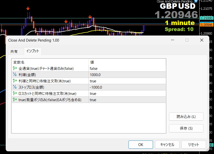Select the 利確と同時に待機注文取消(true) variable name
Screen dimensions: 214x154
(x=44, y=81)
